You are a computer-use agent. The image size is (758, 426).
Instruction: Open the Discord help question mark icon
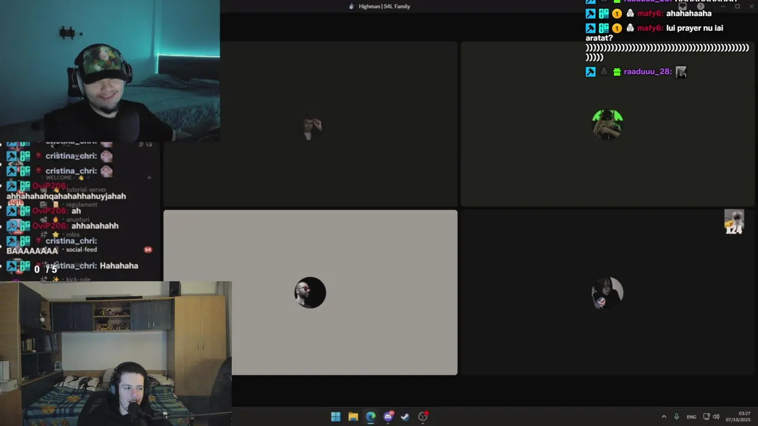pyautogui.click(x=700, y=7)
